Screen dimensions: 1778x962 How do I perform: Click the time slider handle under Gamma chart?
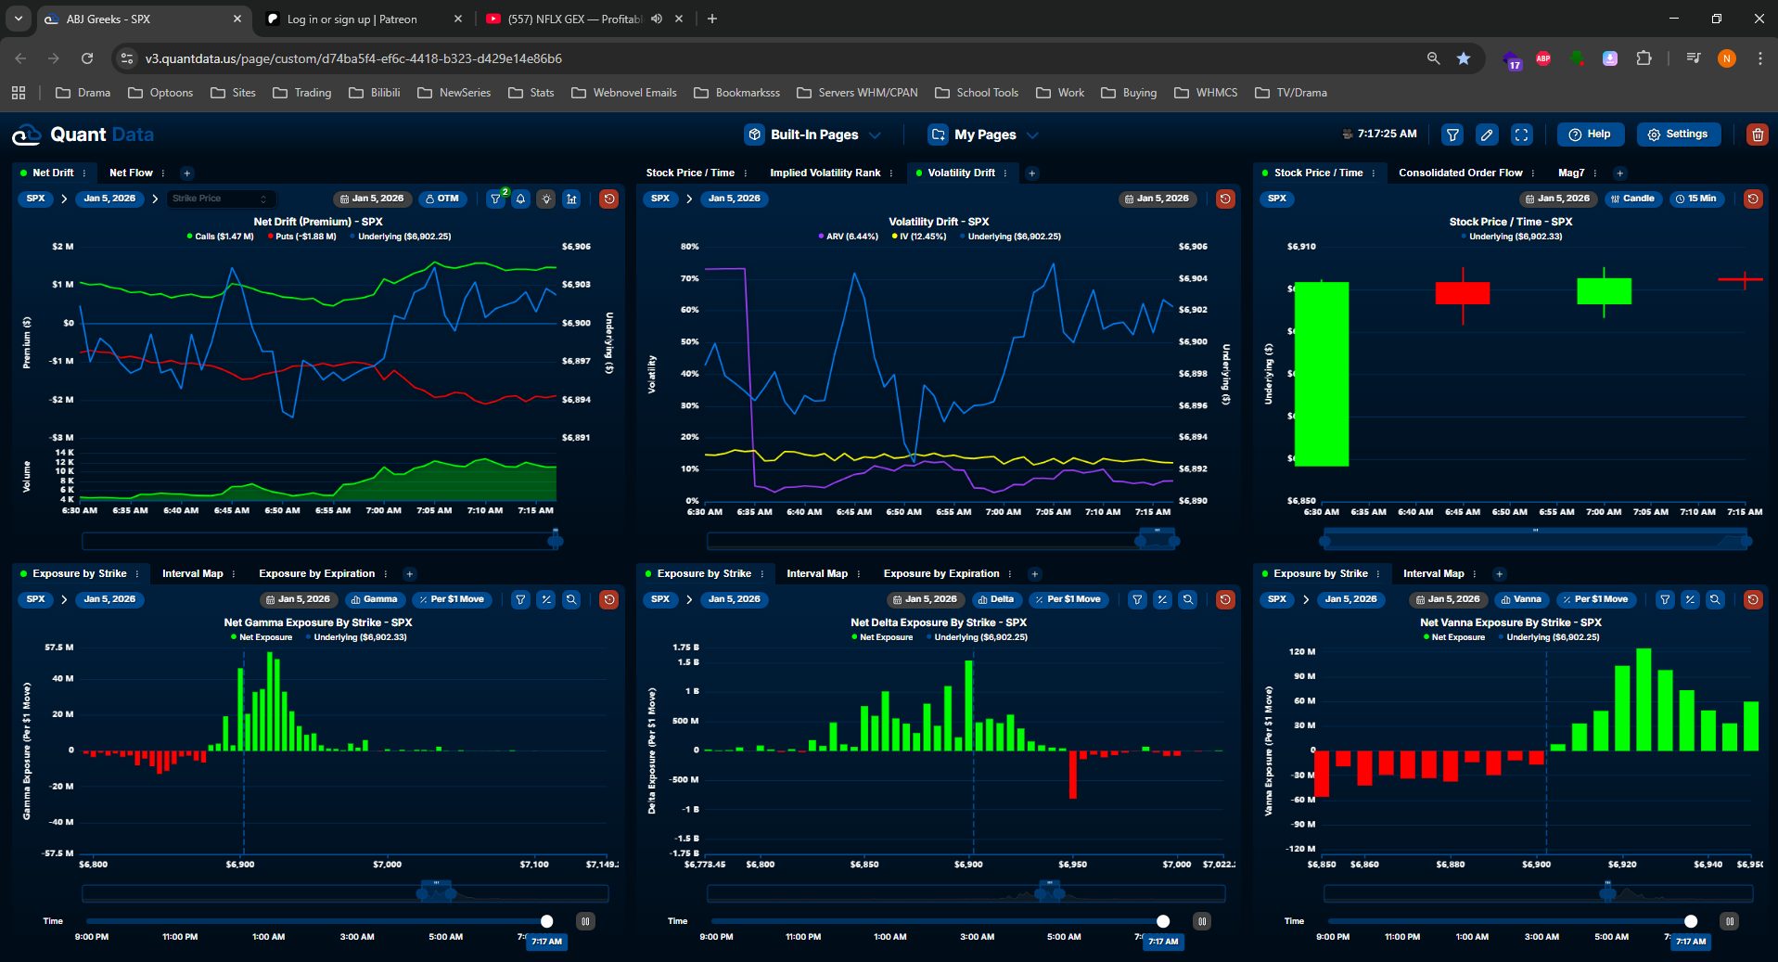547,921
